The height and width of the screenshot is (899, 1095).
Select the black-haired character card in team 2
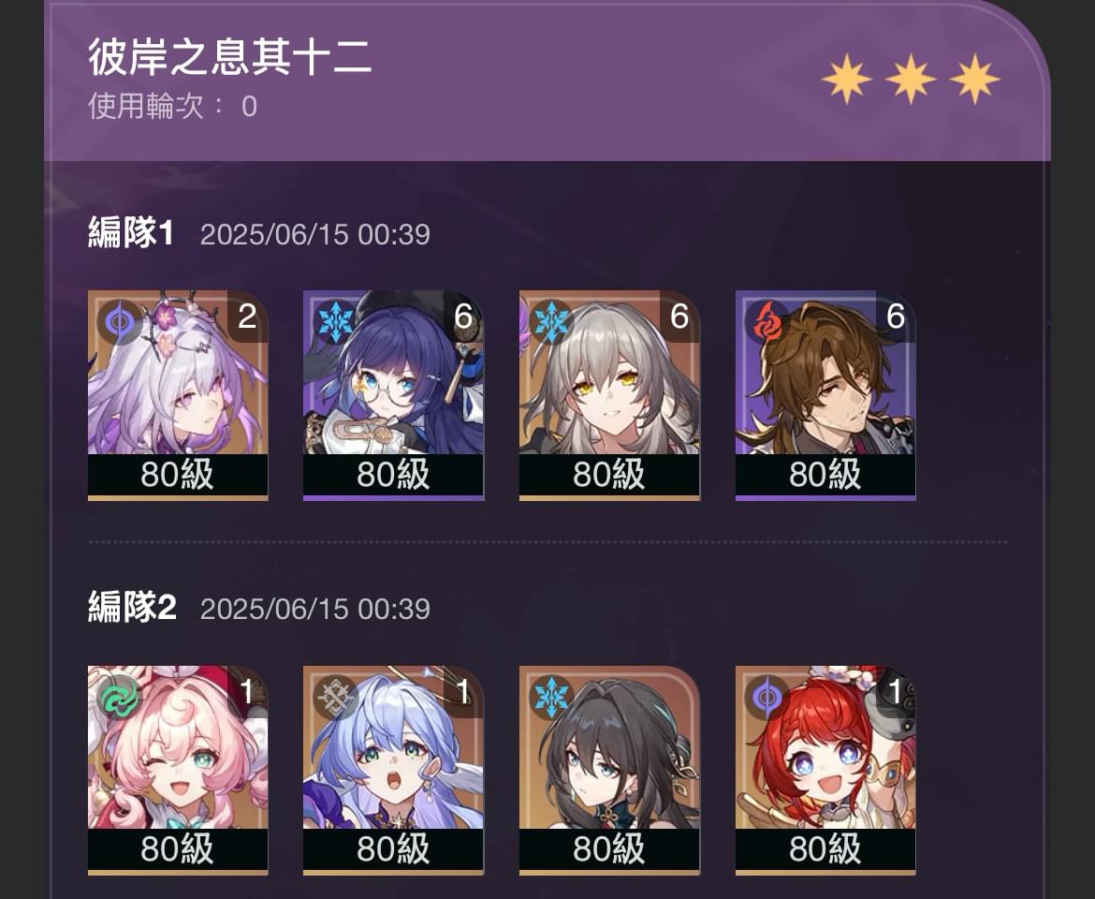pos(609,770)
